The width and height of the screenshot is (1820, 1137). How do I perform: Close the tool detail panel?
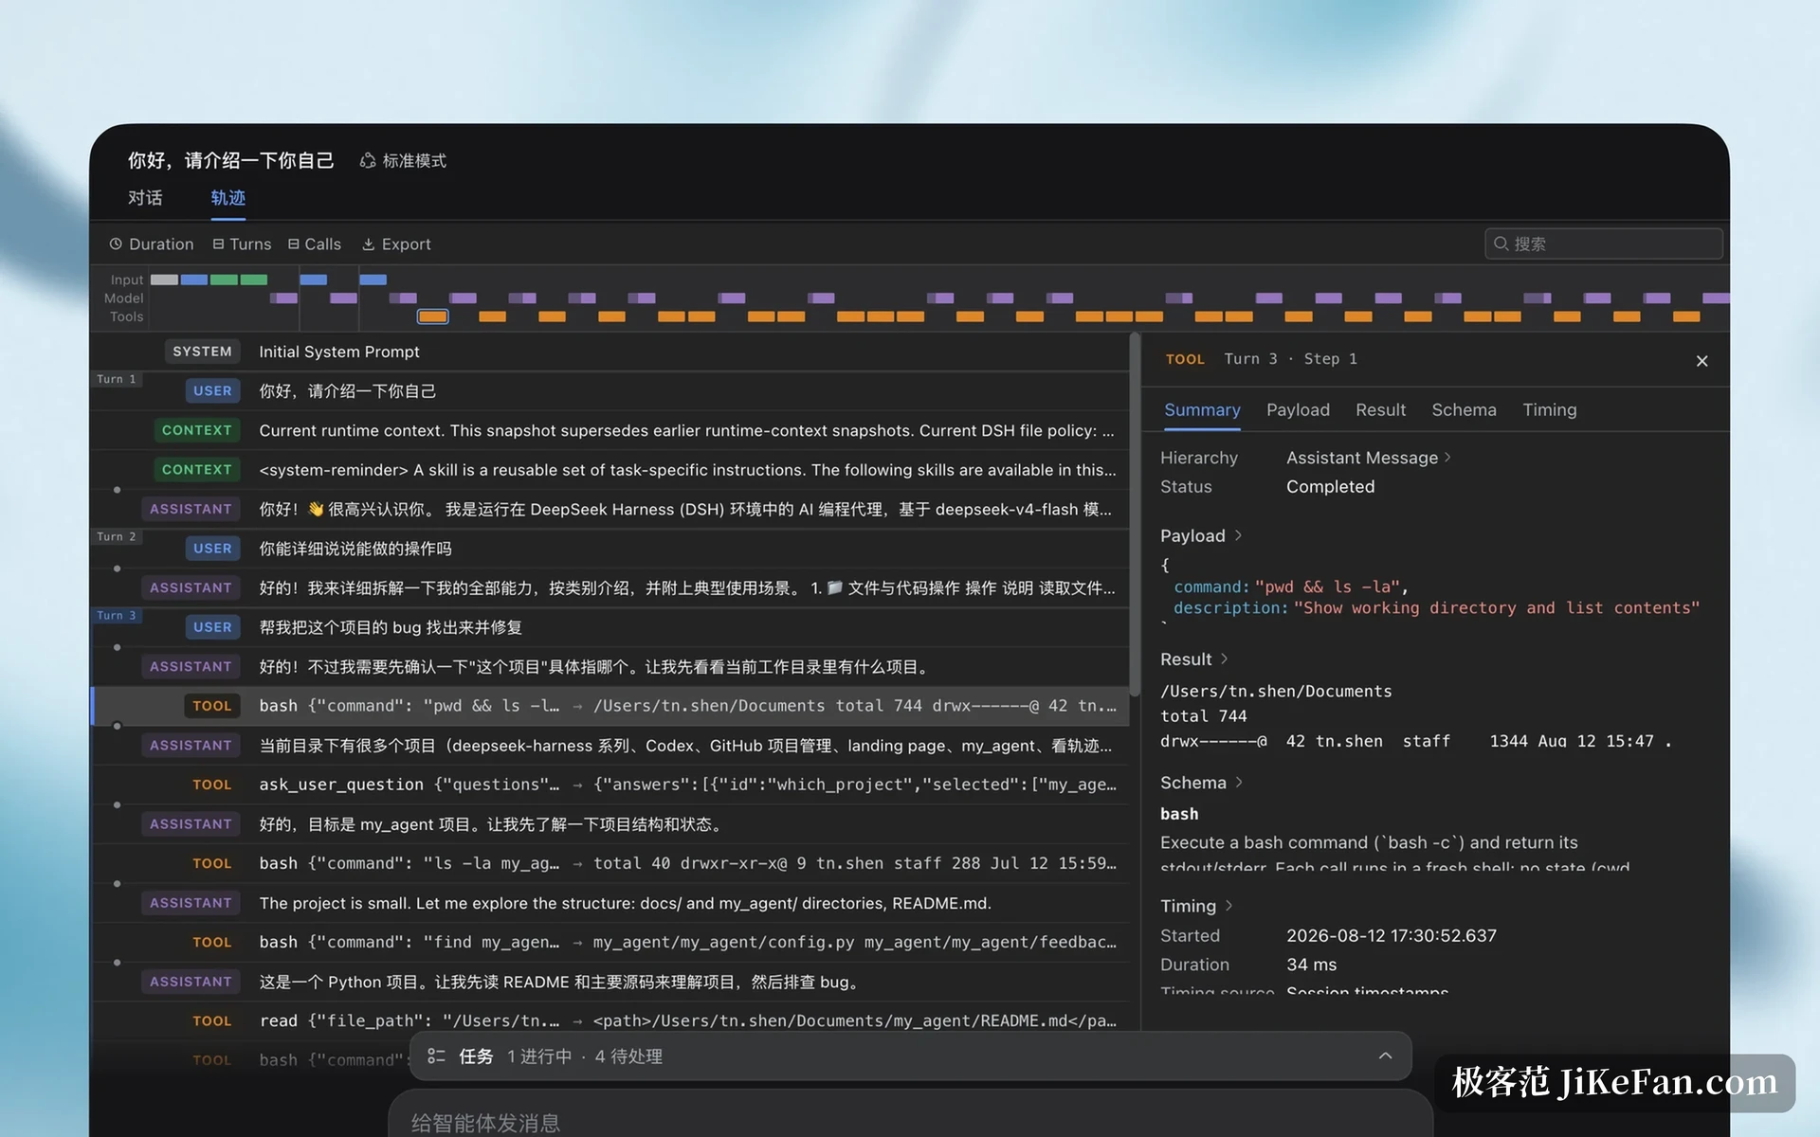(x=1702, y=361)
